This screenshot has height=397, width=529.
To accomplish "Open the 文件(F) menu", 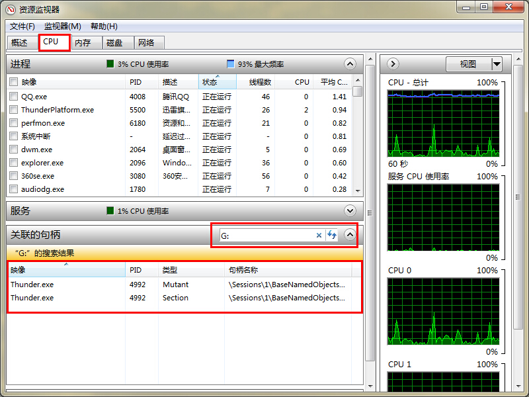I will (x=22, y=26).
